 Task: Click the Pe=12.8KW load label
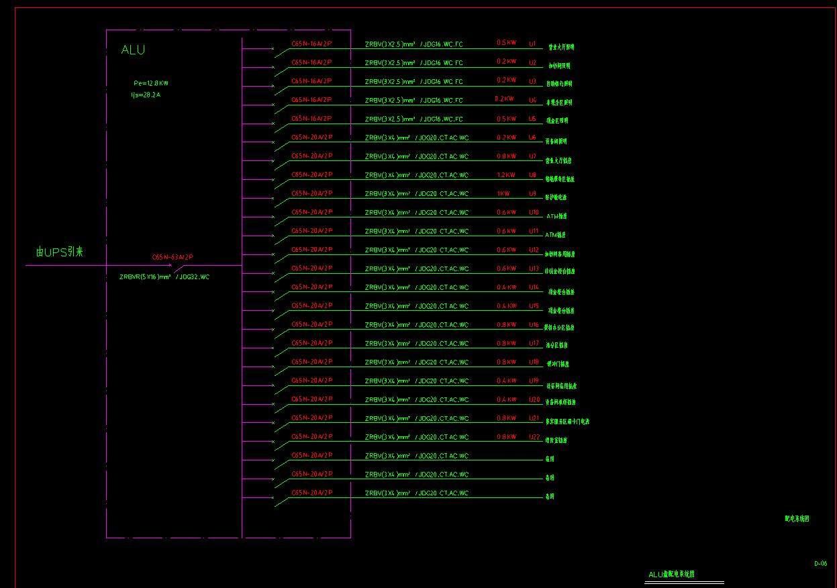click(151, 83)
